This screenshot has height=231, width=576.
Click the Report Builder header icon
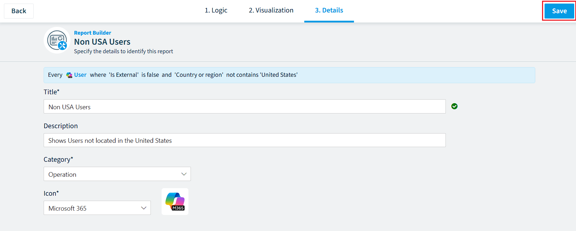(57, 40)
